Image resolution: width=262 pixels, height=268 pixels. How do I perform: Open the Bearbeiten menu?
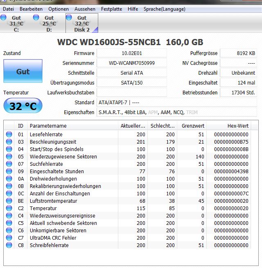click(x=31, y=9)
